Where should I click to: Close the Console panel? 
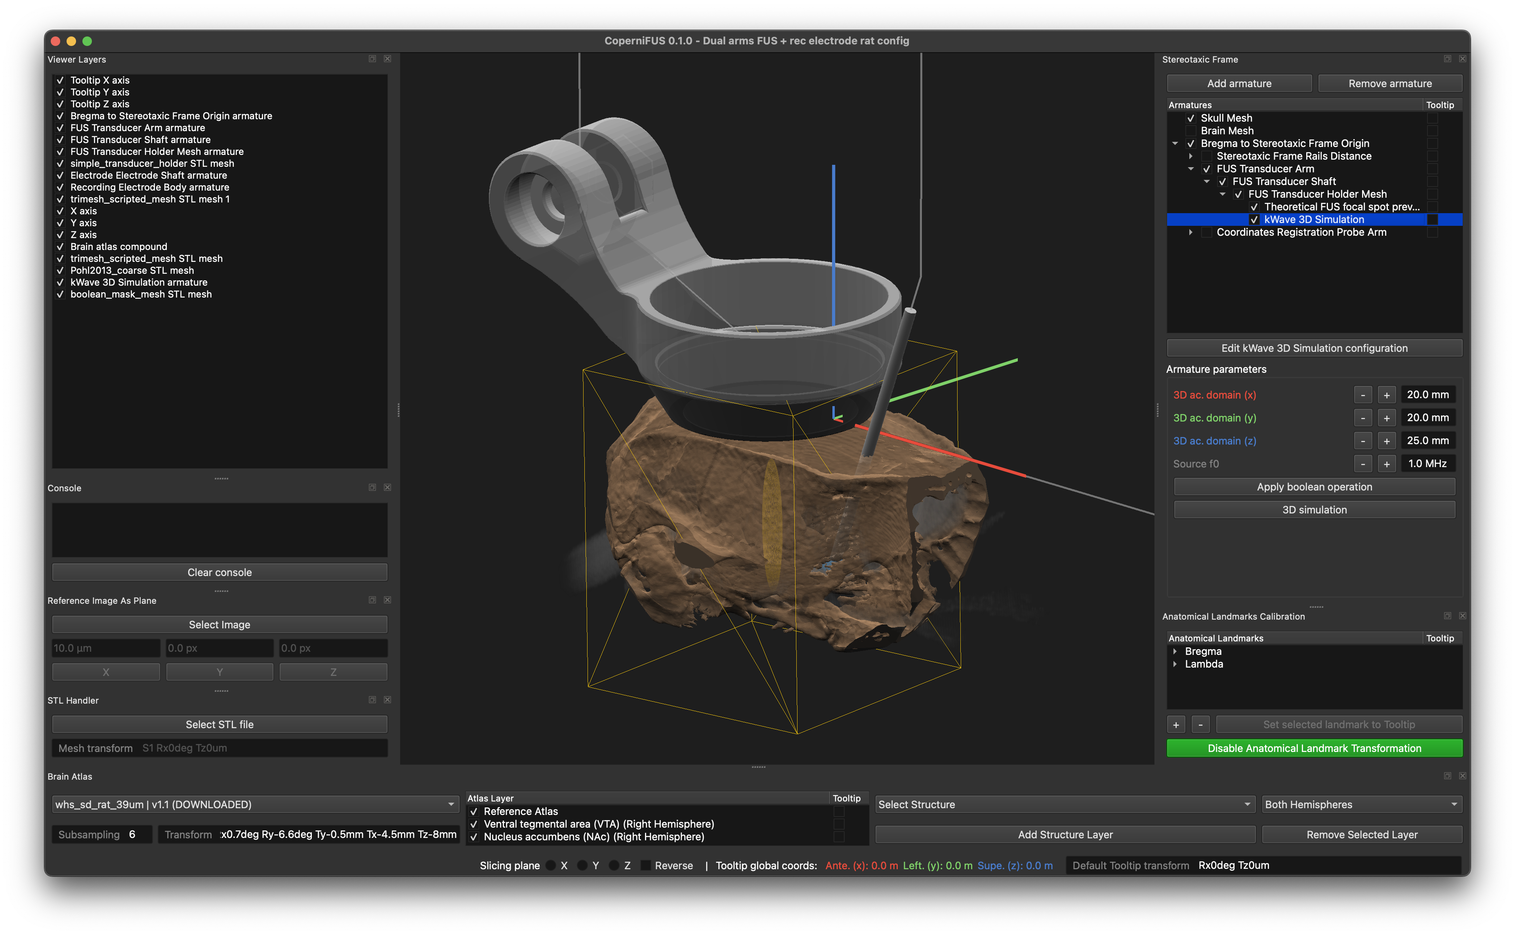pos(387,487)
